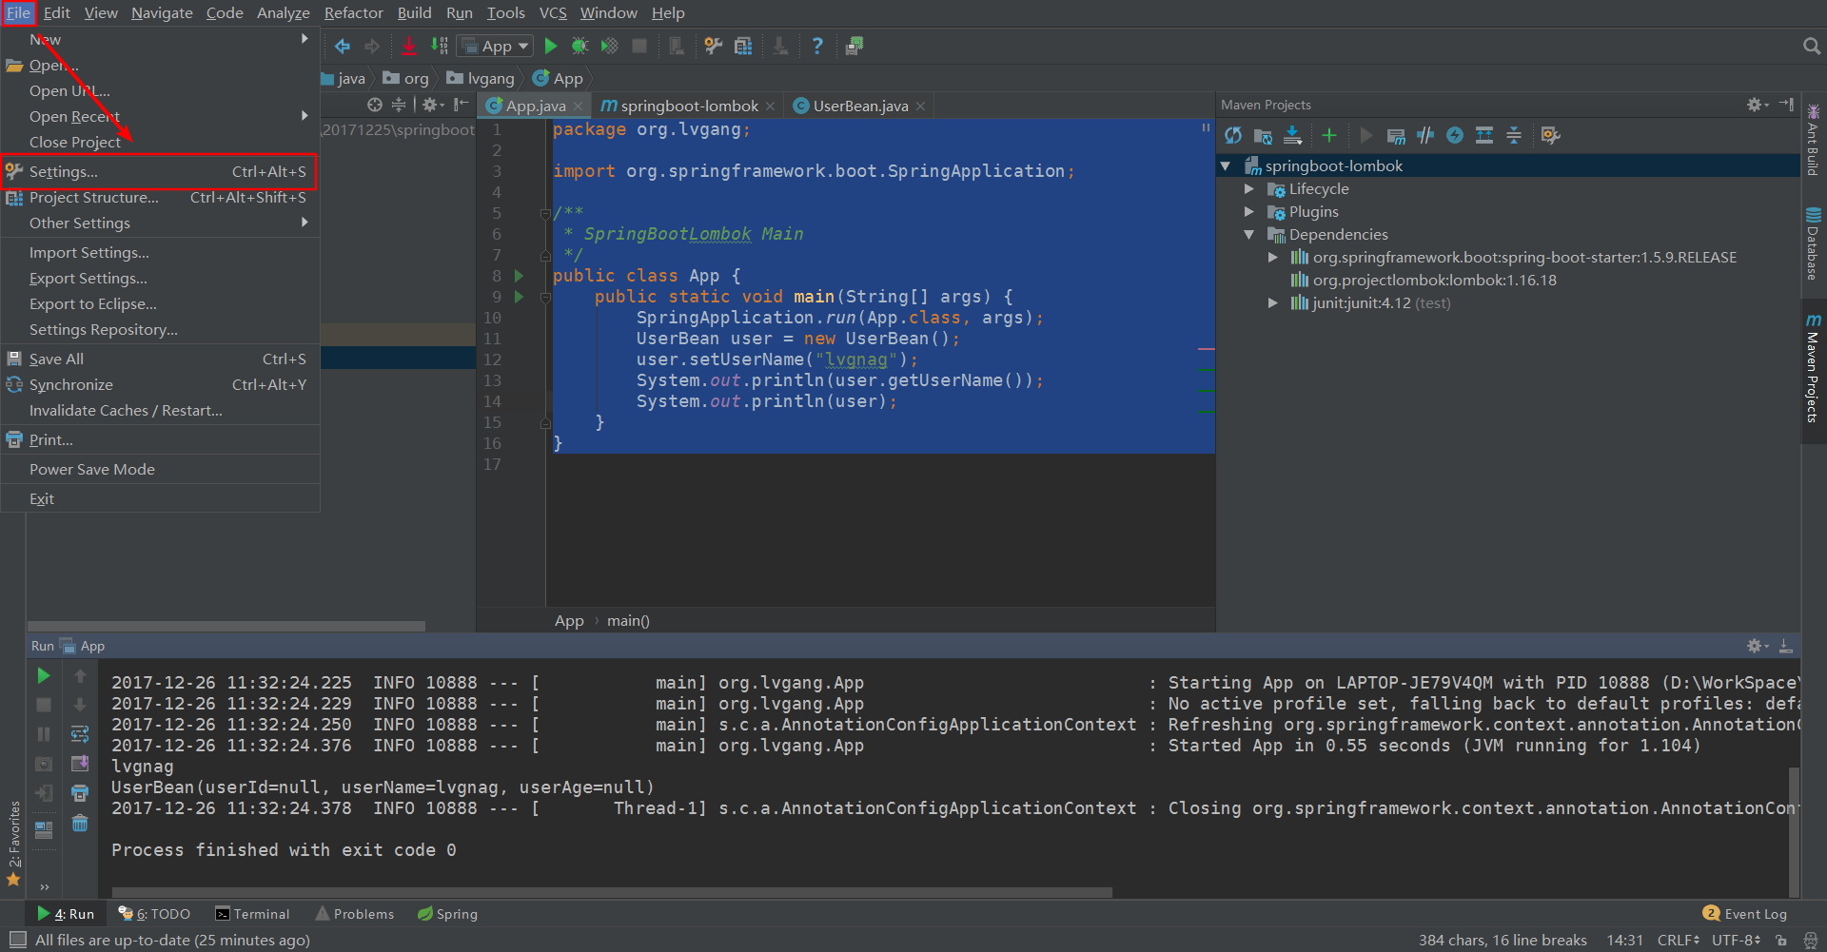Viewport: 1827px width, 952px height.
Task: Collapse the Dependencies node
Action: (x=1249, y=235)
